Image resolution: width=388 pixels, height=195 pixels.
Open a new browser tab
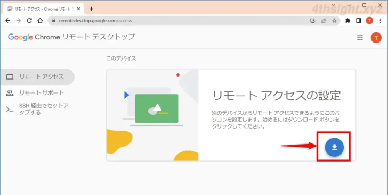click(91, 9)
